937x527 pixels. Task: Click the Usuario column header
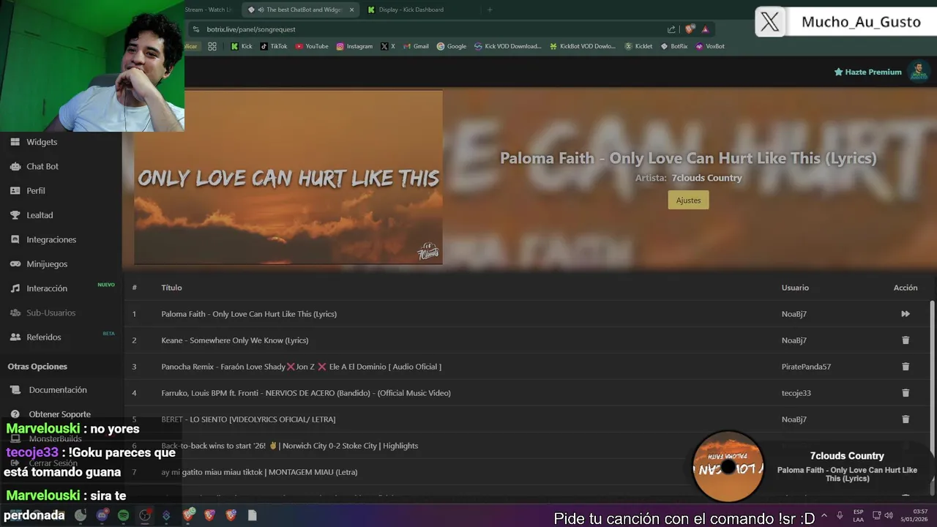point(795,288)
